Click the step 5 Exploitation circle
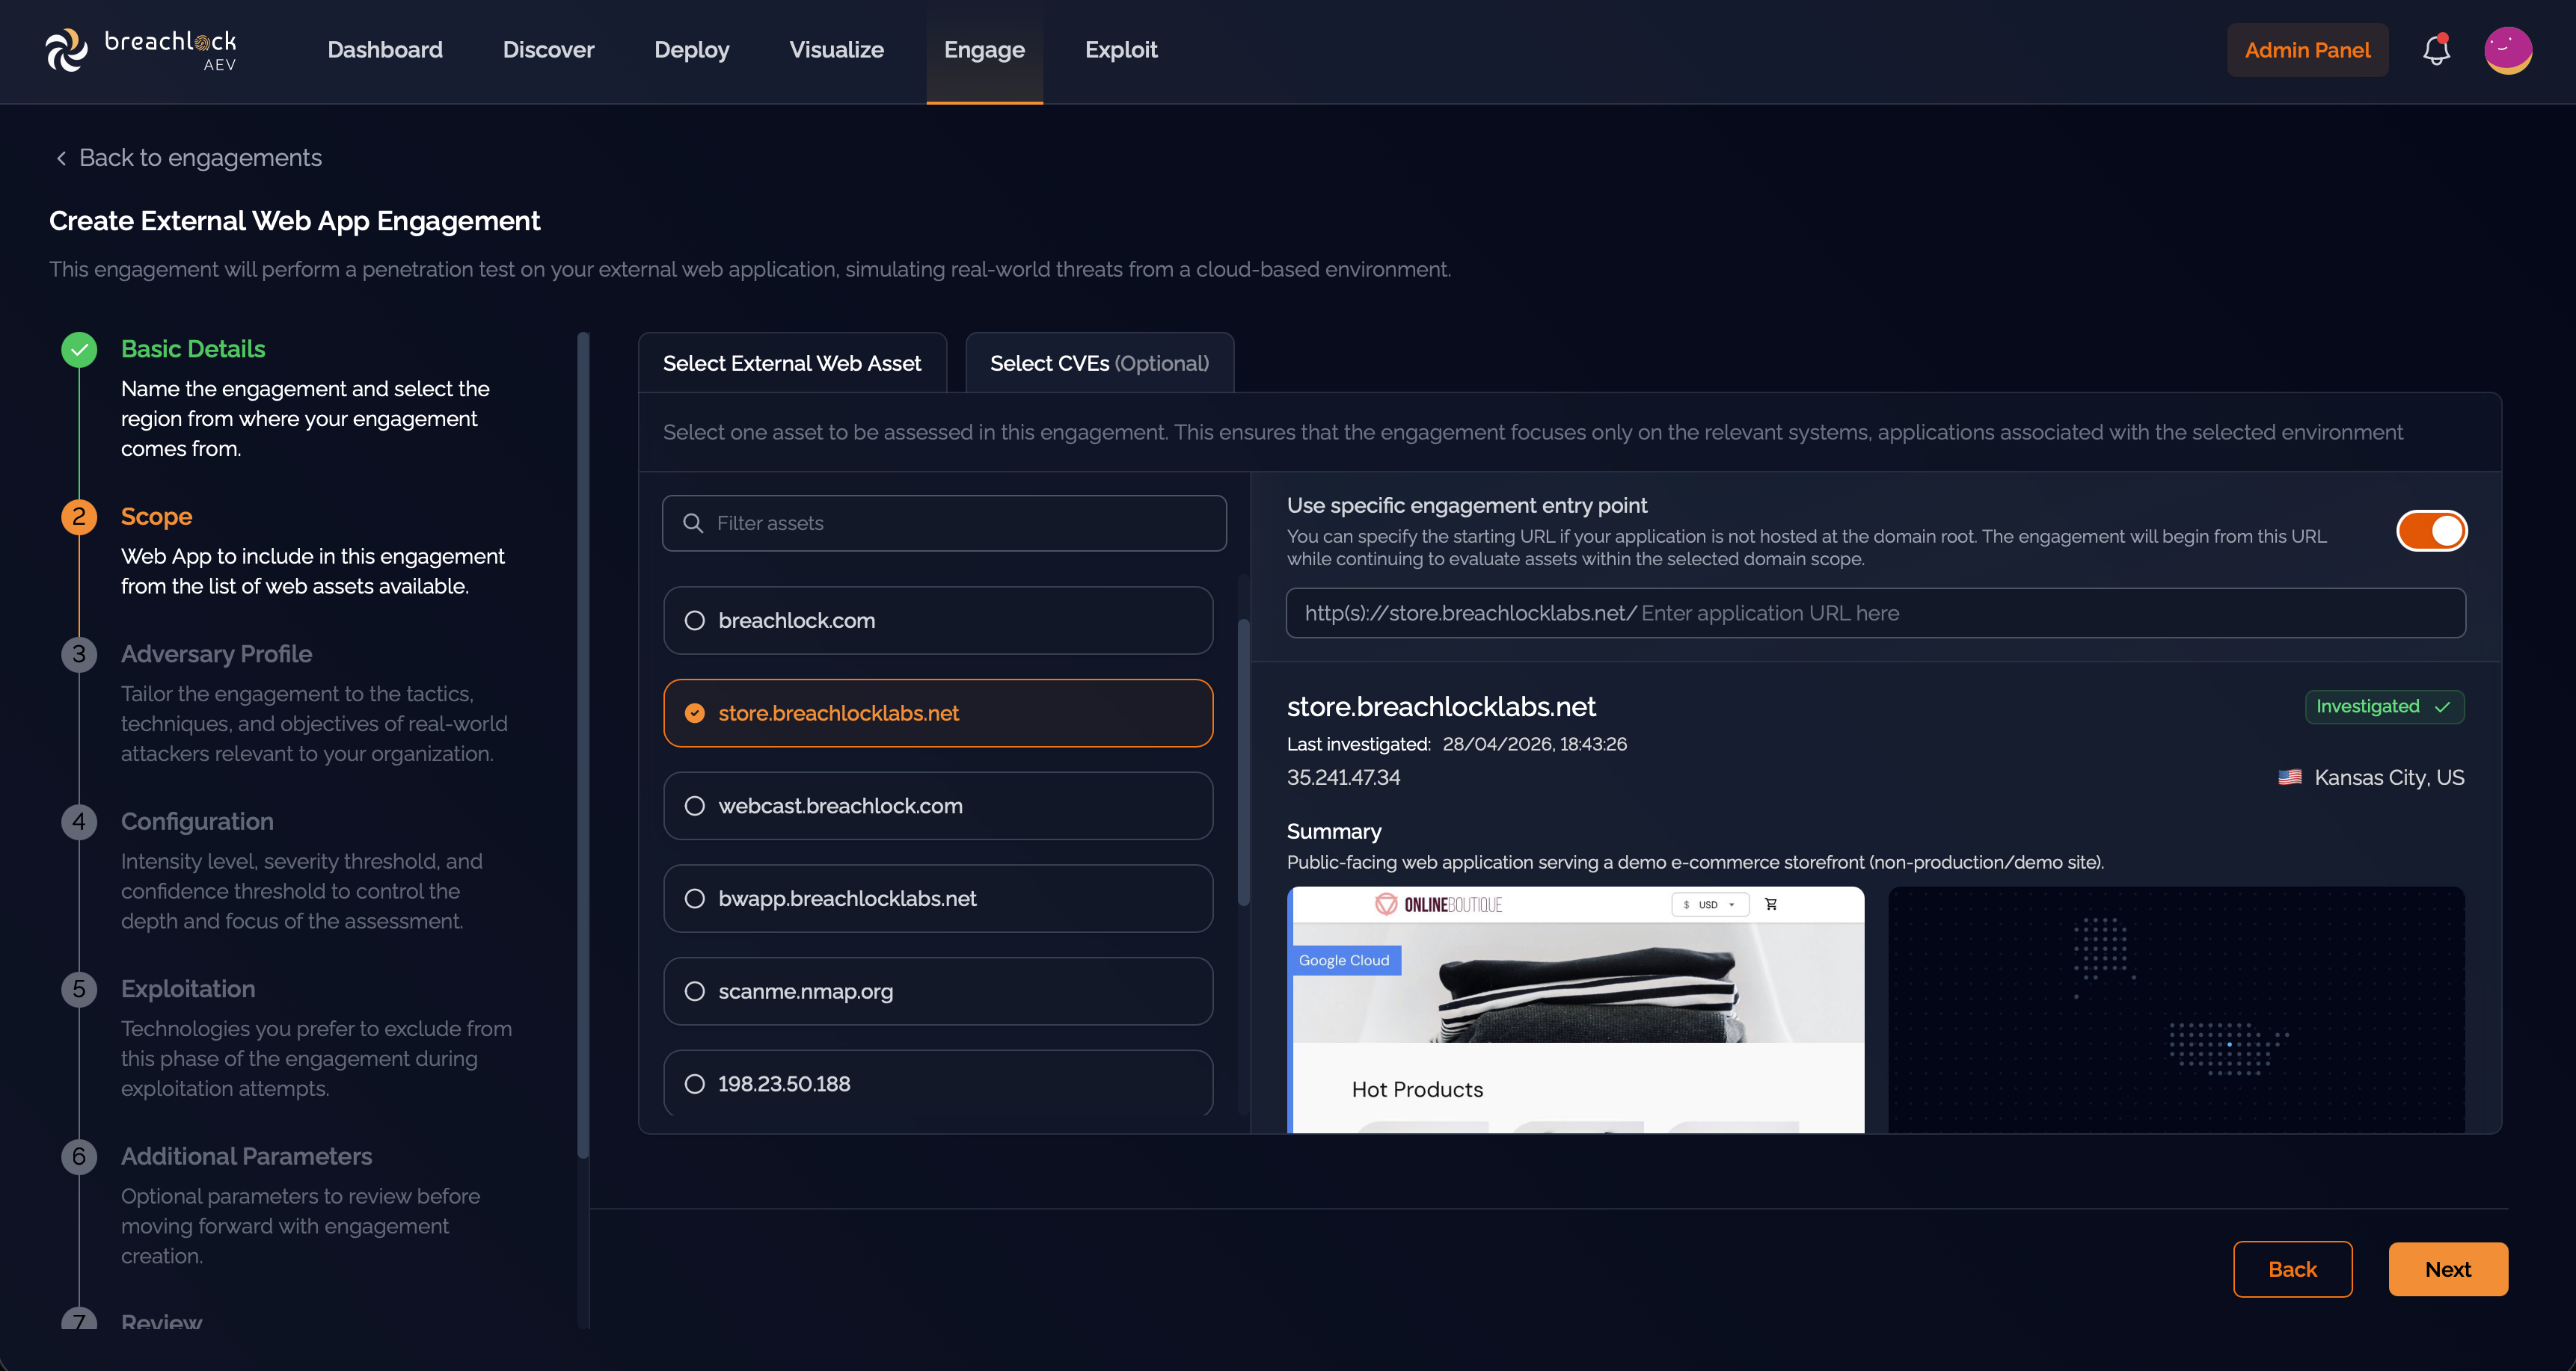Screen dimensions: 2576x1371 [79, 989]
